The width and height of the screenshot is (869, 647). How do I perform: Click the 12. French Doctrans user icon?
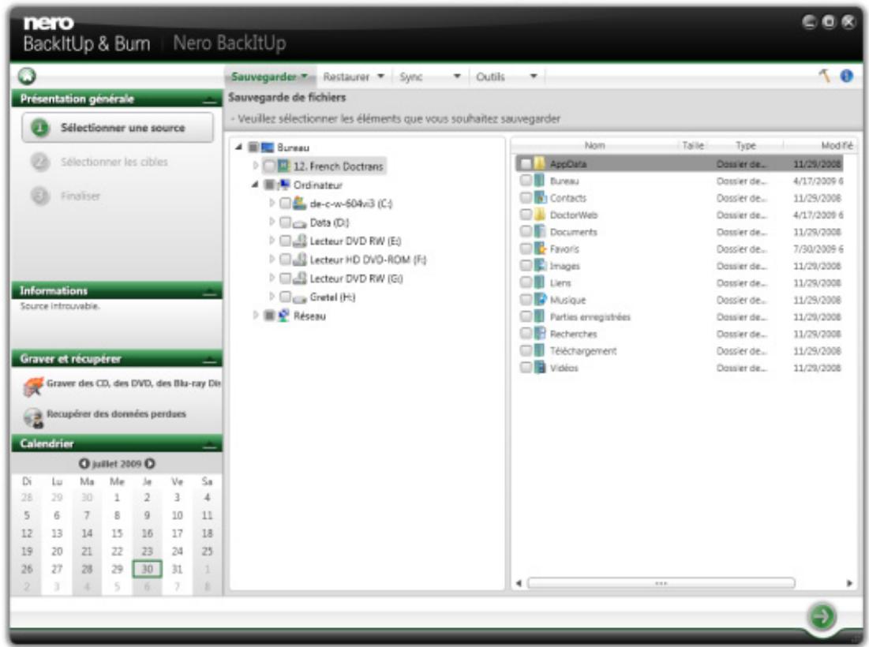point(284,166)
